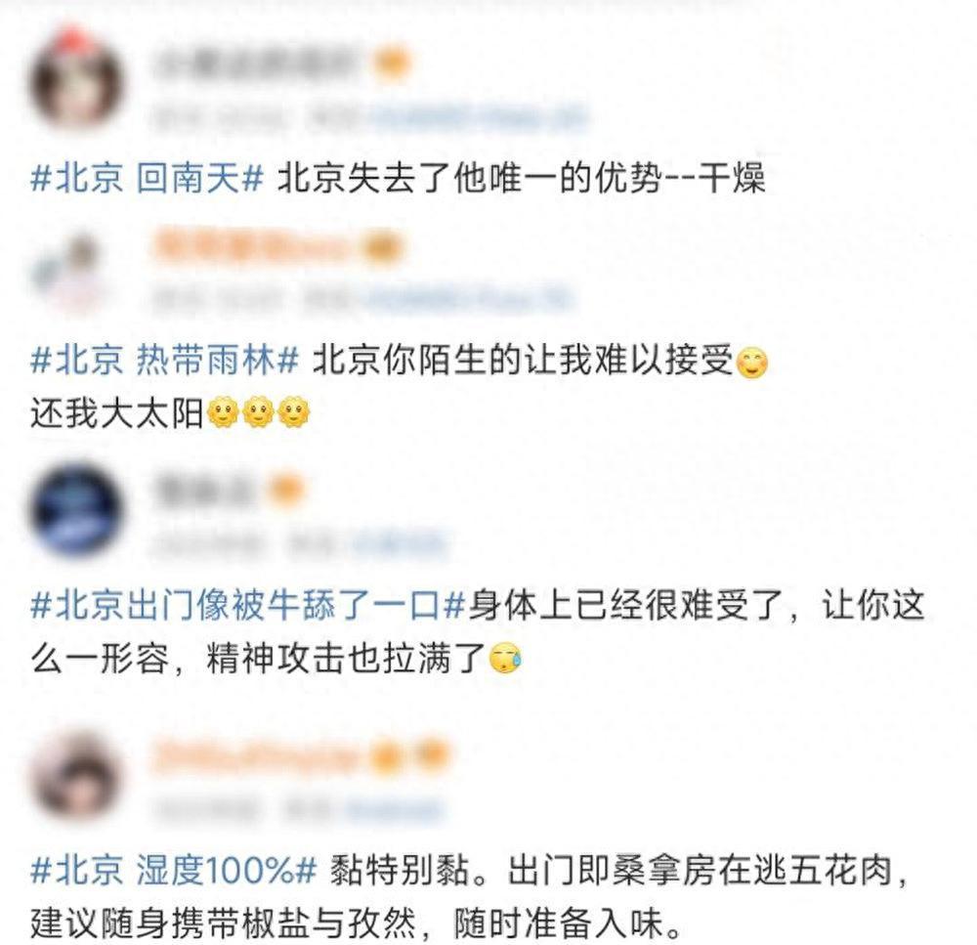
Task: Click the second poster's blurred avatar
Action: pyautogui.click(x=68, y=270)
